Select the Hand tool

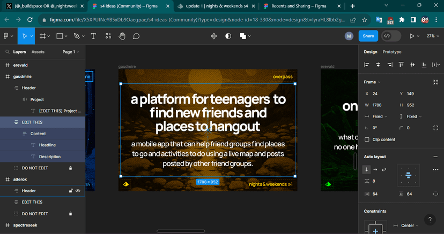(122, 36)
